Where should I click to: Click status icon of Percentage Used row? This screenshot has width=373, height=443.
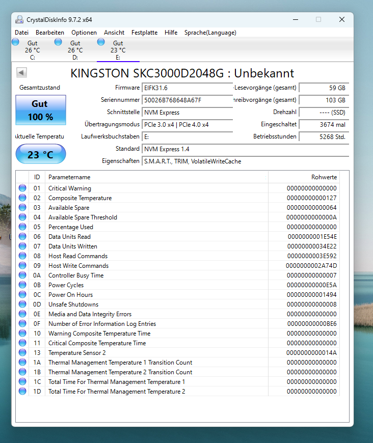[22, 227]
